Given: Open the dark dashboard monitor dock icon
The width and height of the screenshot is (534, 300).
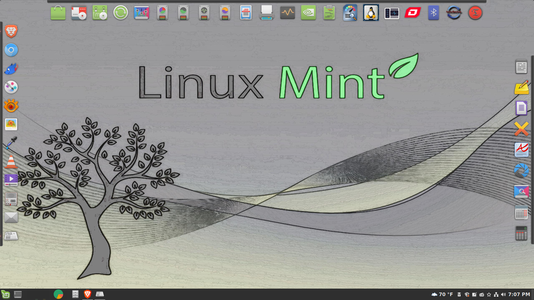Looking at the screenshot, I should pyautogui.click(x=392, y=13).
